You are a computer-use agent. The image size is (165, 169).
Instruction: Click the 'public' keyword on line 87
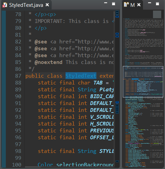[35, 76]
